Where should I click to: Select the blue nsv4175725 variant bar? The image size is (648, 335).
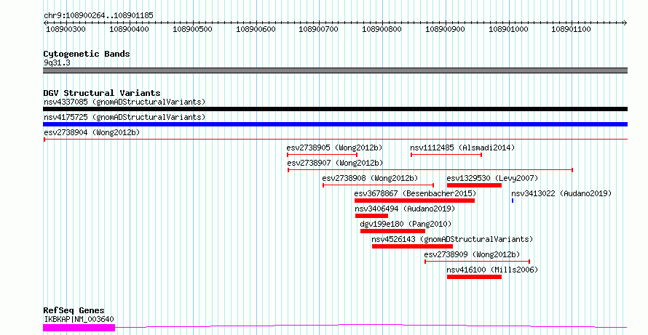[x=335, y=124]
